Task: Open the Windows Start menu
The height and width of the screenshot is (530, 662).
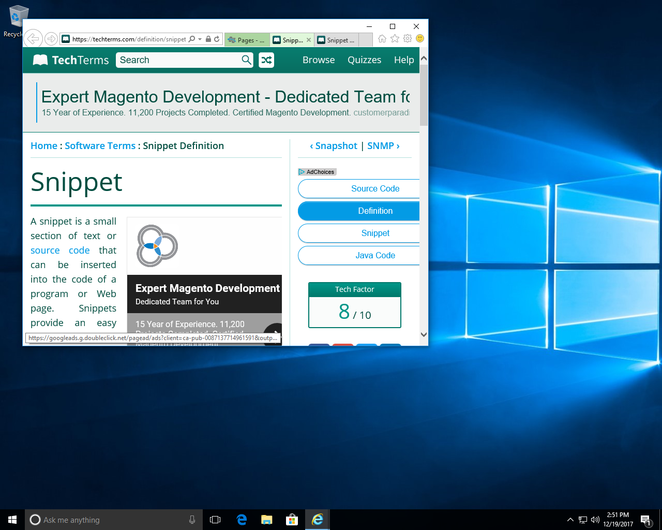Action: click(12, 520)
